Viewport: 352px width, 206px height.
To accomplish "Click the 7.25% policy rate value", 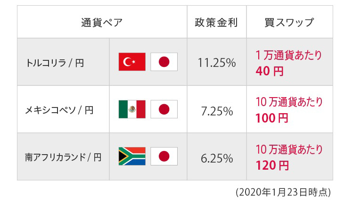I will pos(217,110).
